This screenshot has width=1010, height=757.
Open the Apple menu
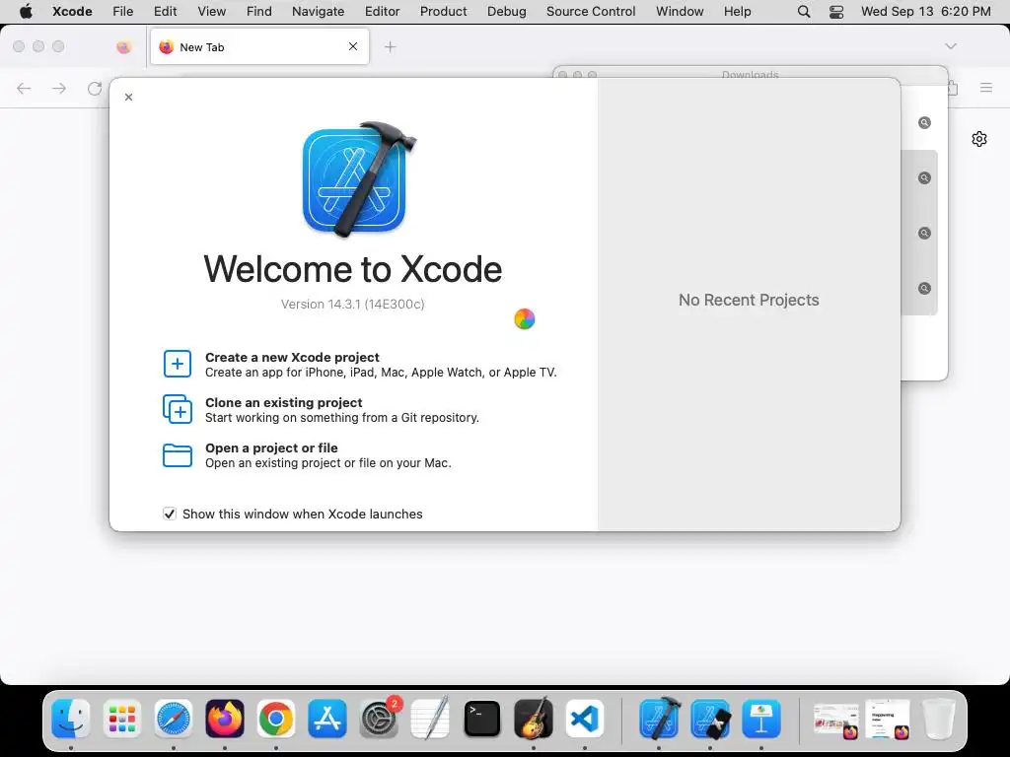pyautogui.click(x=26, y=12)
